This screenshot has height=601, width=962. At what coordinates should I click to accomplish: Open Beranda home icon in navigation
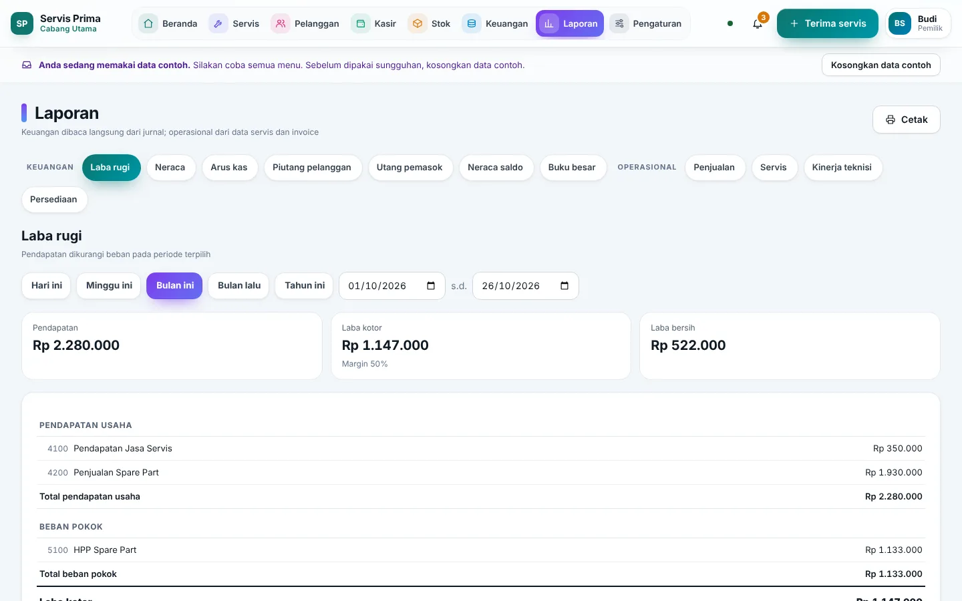pyautogui.click(x=148, y=23)
